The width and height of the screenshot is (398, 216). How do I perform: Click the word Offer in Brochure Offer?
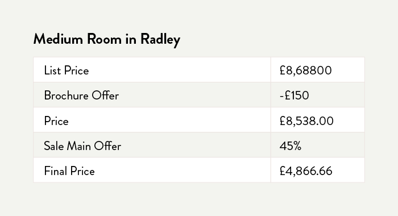coord(105,95)
